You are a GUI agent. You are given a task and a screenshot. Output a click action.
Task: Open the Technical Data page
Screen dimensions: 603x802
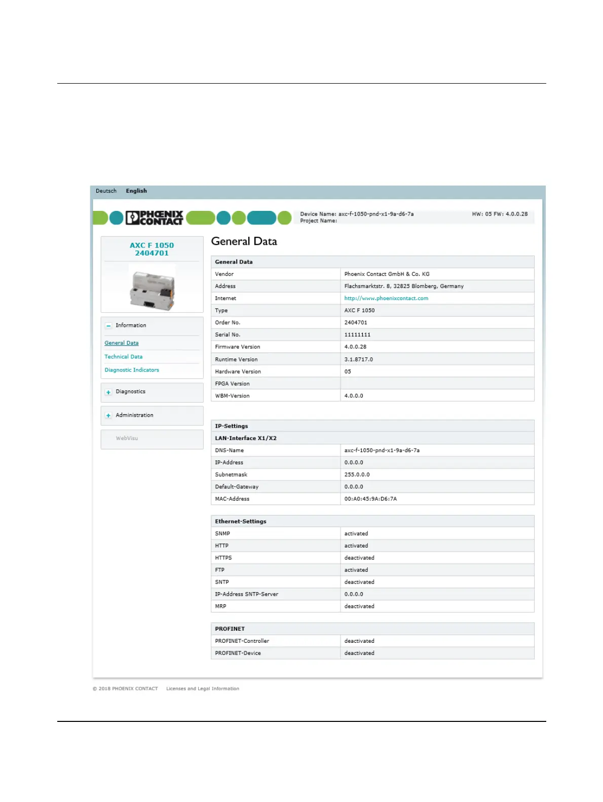pos(124,357)
